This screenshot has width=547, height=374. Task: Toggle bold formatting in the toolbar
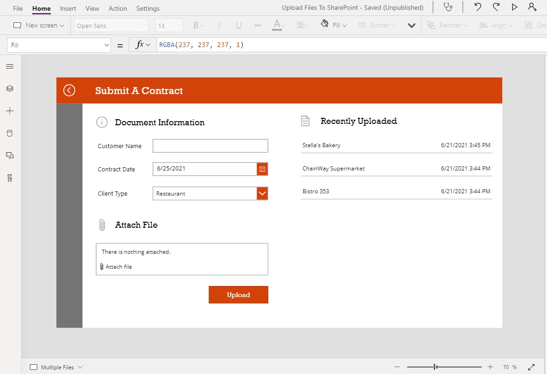click(195, 25)
